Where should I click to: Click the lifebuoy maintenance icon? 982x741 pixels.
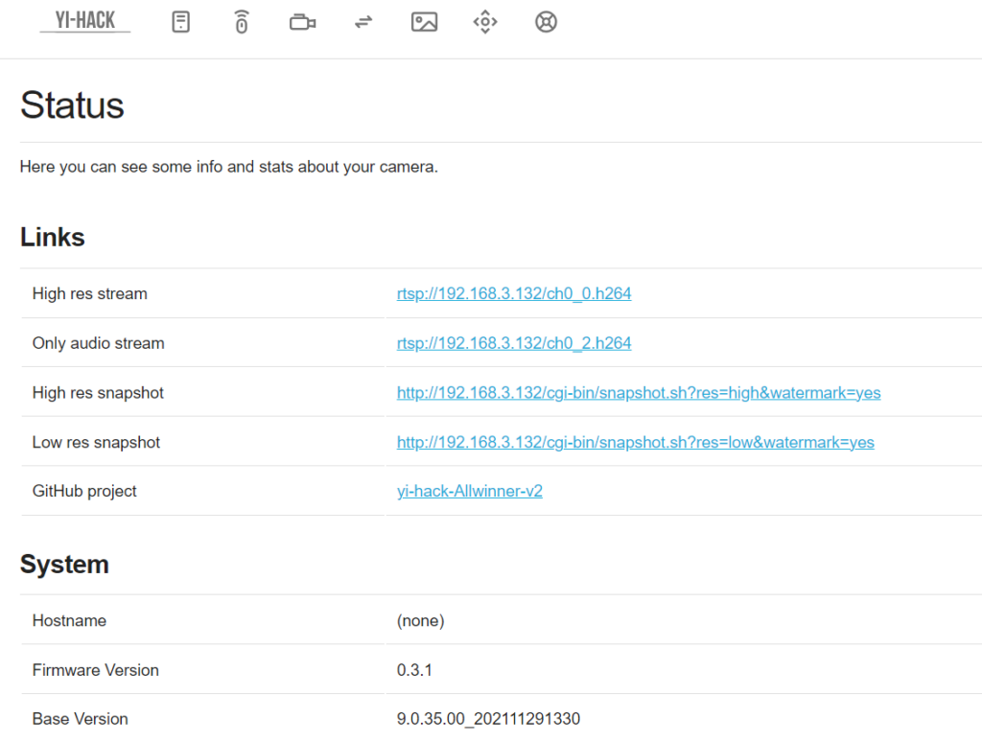coord(546,22)
